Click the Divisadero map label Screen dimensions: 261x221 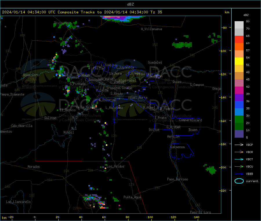(63, 23)
